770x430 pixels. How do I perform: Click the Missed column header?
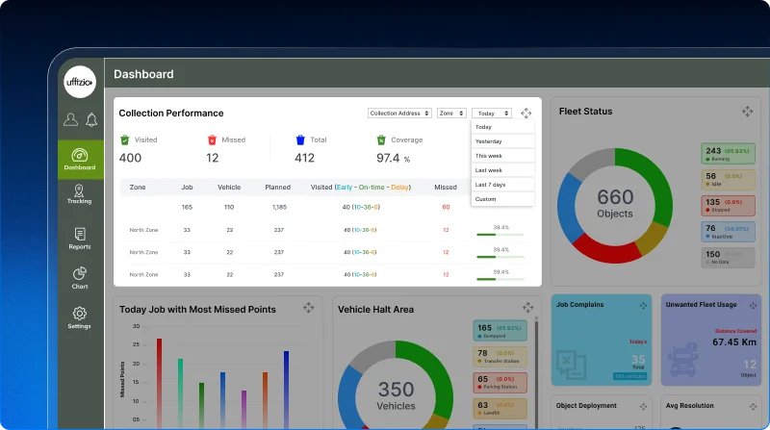coord(446,187)
